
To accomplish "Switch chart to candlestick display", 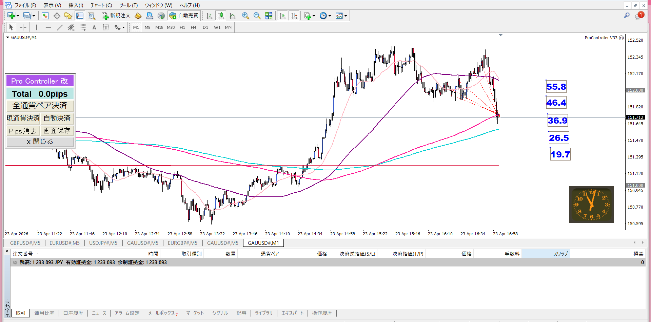I will click(221, 16).
